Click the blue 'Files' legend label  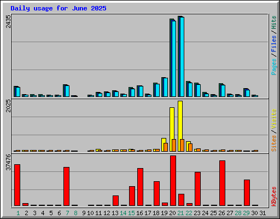[274, 43]
